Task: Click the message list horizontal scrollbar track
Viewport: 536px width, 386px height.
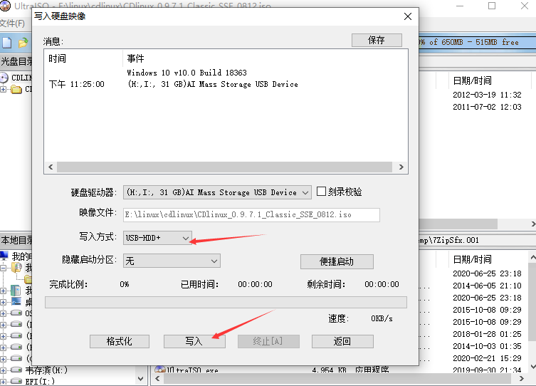Action: tap(224, 167)
